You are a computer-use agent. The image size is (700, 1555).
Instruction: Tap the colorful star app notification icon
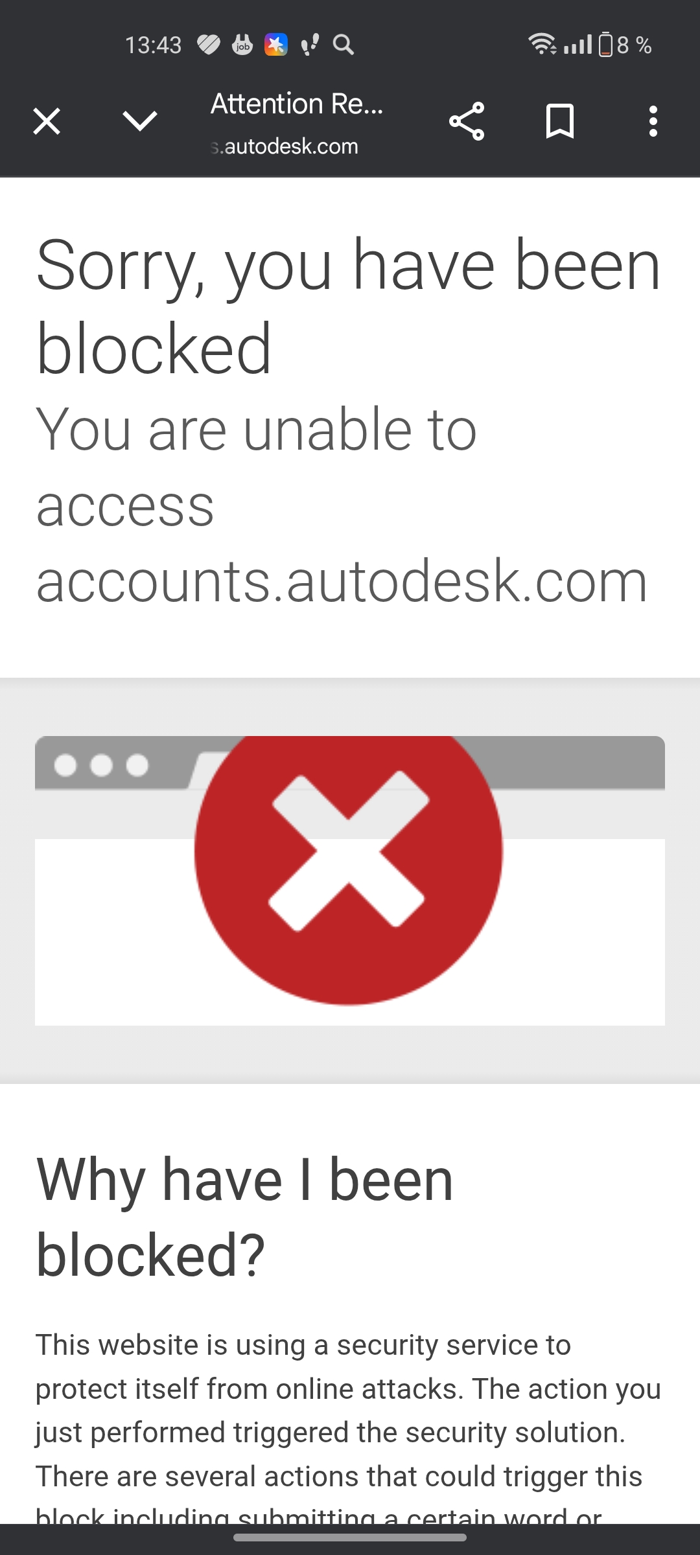pos(276,45)
